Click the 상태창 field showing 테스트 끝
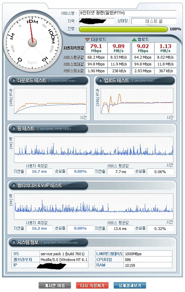Screen dimensions: 185x292 [x=154, y=21]
